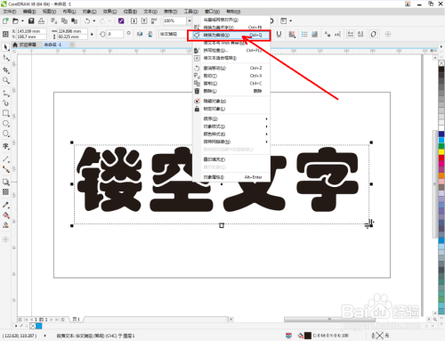445x341 pixels.
Task: Save the document with floppy disk icon
Action: (x=31, y=20)
